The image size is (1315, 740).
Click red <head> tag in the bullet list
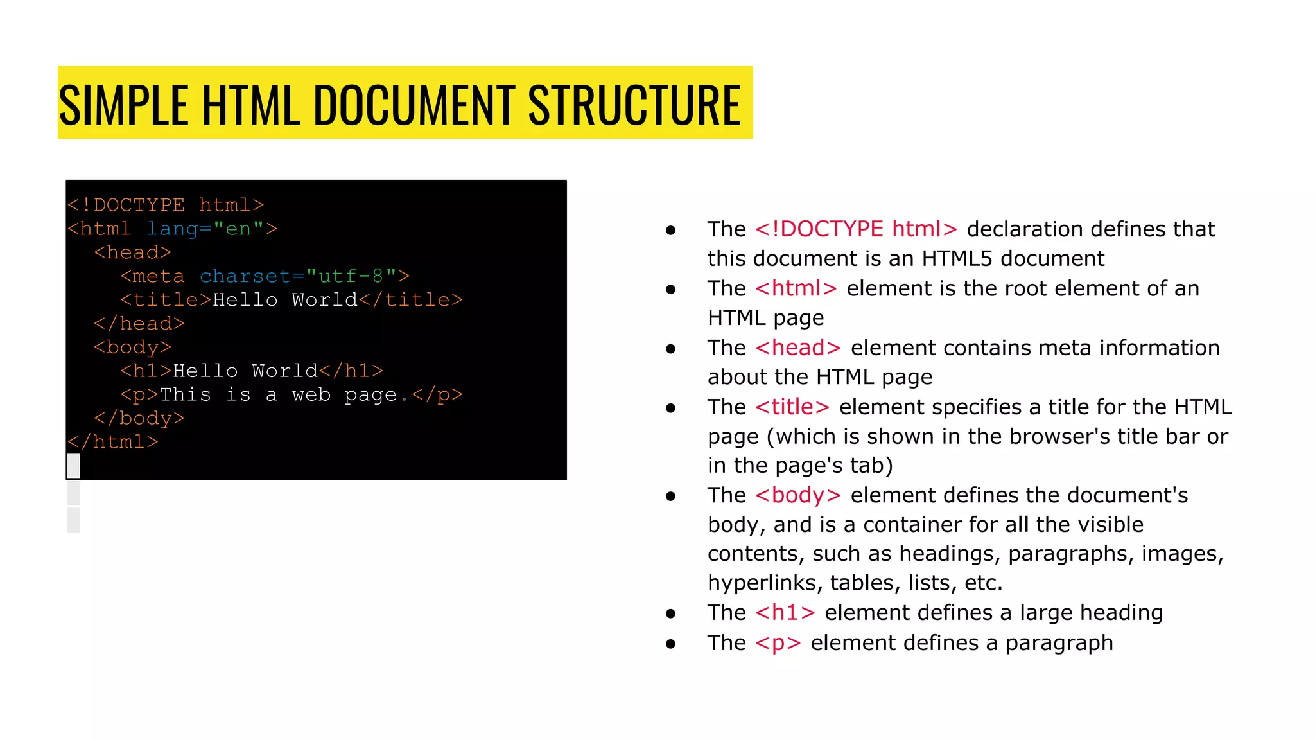[798, 348]
